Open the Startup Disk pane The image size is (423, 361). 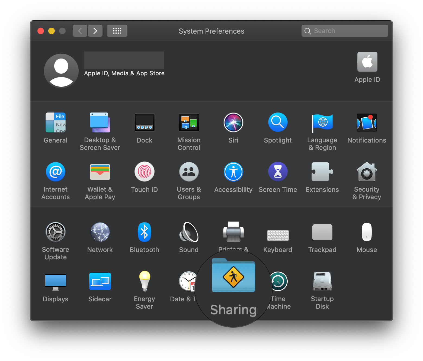point(322,281)
